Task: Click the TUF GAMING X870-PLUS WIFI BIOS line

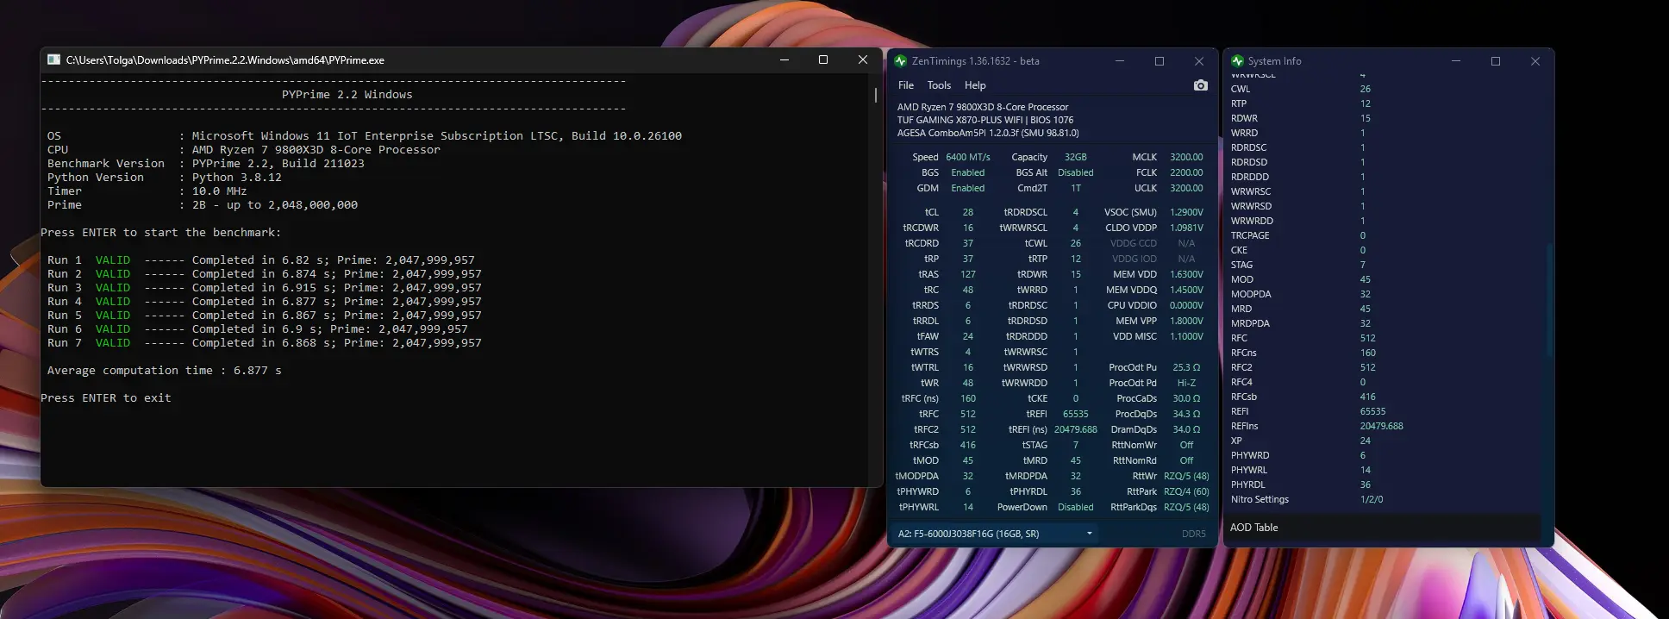Action: [985, 120]
